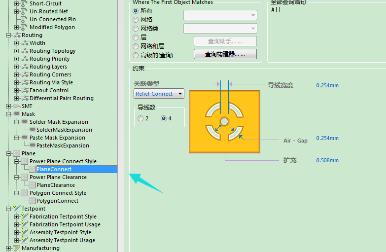Select the 网络 radio button
This screenshot has height=252, width=386.
(136, 20)
